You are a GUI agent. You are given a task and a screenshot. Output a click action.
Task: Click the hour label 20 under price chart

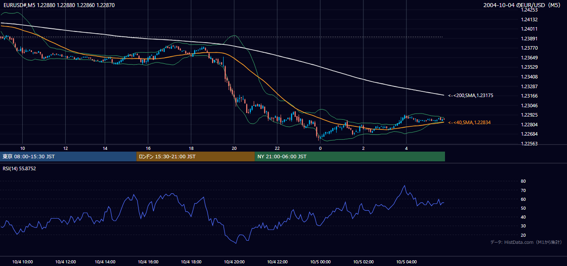pyautogui.click(x=234, y=148)
